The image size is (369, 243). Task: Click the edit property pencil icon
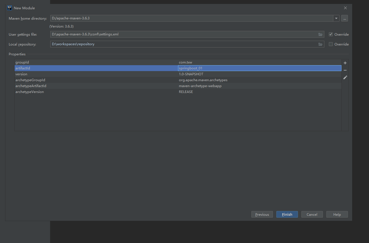(x=345, y=78)
